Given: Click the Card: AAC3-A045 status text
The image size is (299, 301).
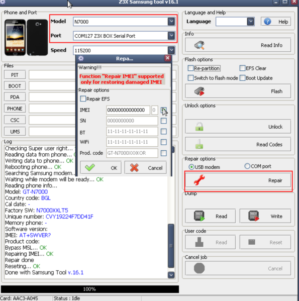Looking at the screenshot, I should pyautogui.click(x=19, y=298).
